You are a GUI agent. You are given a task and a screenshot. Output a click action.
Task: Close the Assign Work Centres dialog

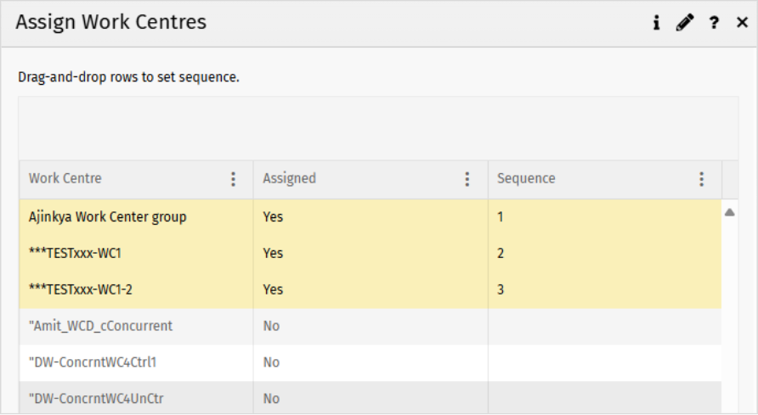tap(742, 24)
